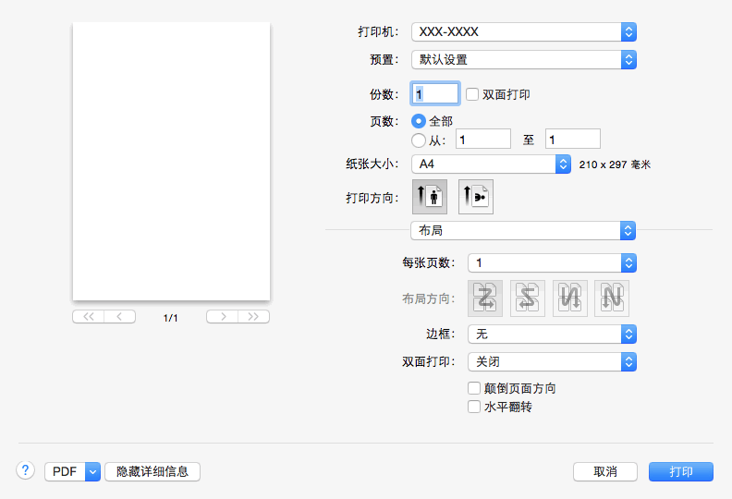Open 边框 无 dropdown

pyautogui.click(x=553, y=335)
